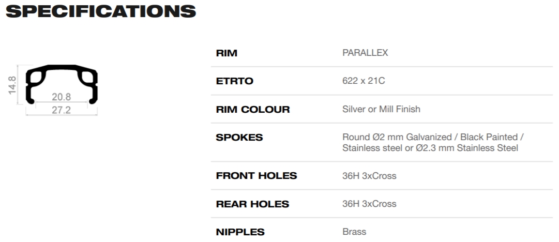Screen dimensions: 559x242
Task: Click the FRONT HOLES label
Action: click(256, 176)
